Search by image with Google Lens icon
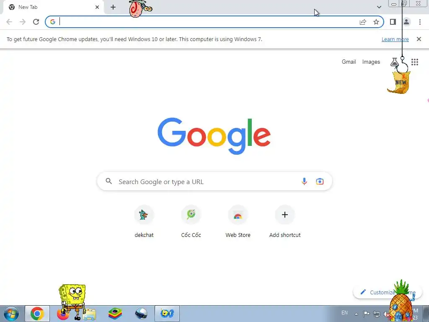This screenshot has height=322, width=429. [320, 181]
